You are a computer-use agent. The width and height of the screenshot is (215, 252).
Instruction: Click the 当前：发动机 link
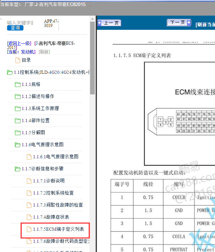[21, 52]
